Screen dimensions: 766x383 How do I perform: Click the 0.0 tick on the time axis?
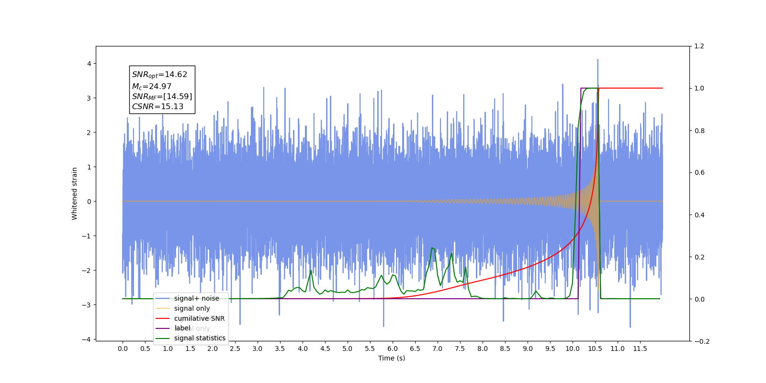tap(123, 349)
